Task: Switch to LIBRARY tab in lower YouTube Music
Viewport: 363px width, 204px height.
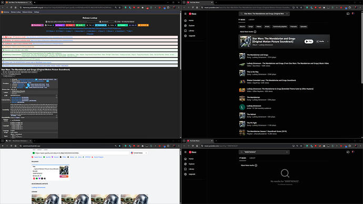Action: (x=253, y=158)
